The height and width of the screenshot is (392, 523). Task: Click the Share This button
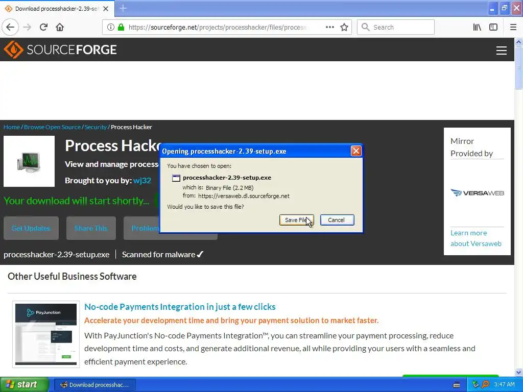pos(91,228)
